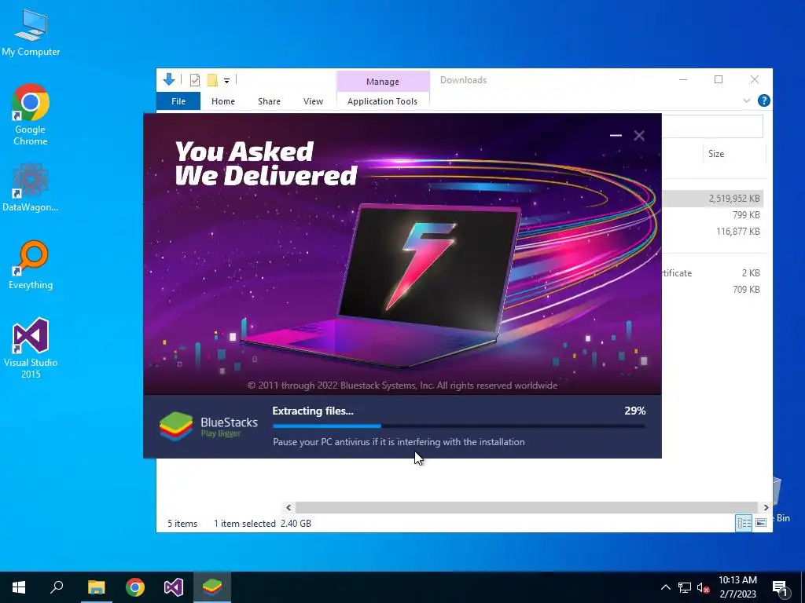Image resolution: width=805 pixels, height=603 pixels.
Task: Click the muted volume tray icon
Action: (x=703, y=587)
